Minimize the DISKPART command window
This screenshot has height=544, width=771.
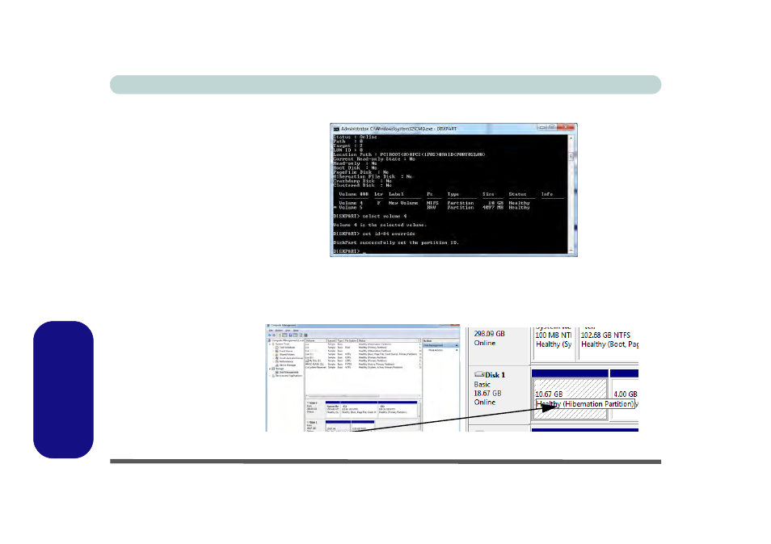click(542, 127)
